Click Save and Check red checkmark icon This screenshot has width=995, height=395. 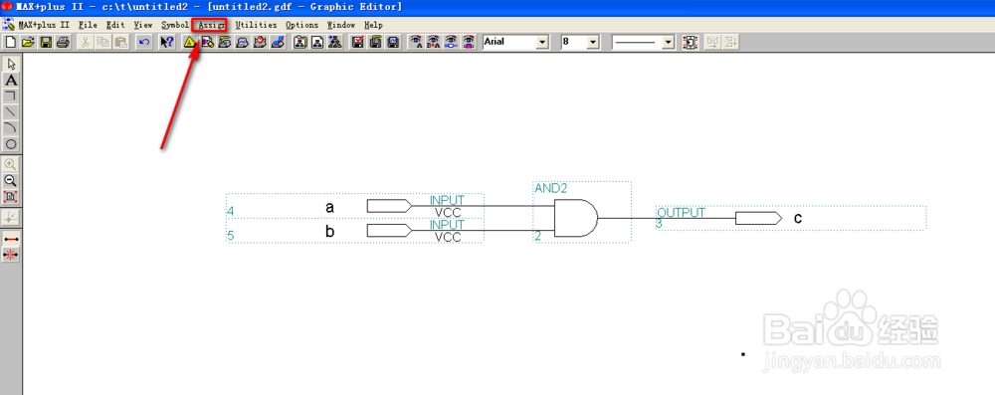point(358,43)
